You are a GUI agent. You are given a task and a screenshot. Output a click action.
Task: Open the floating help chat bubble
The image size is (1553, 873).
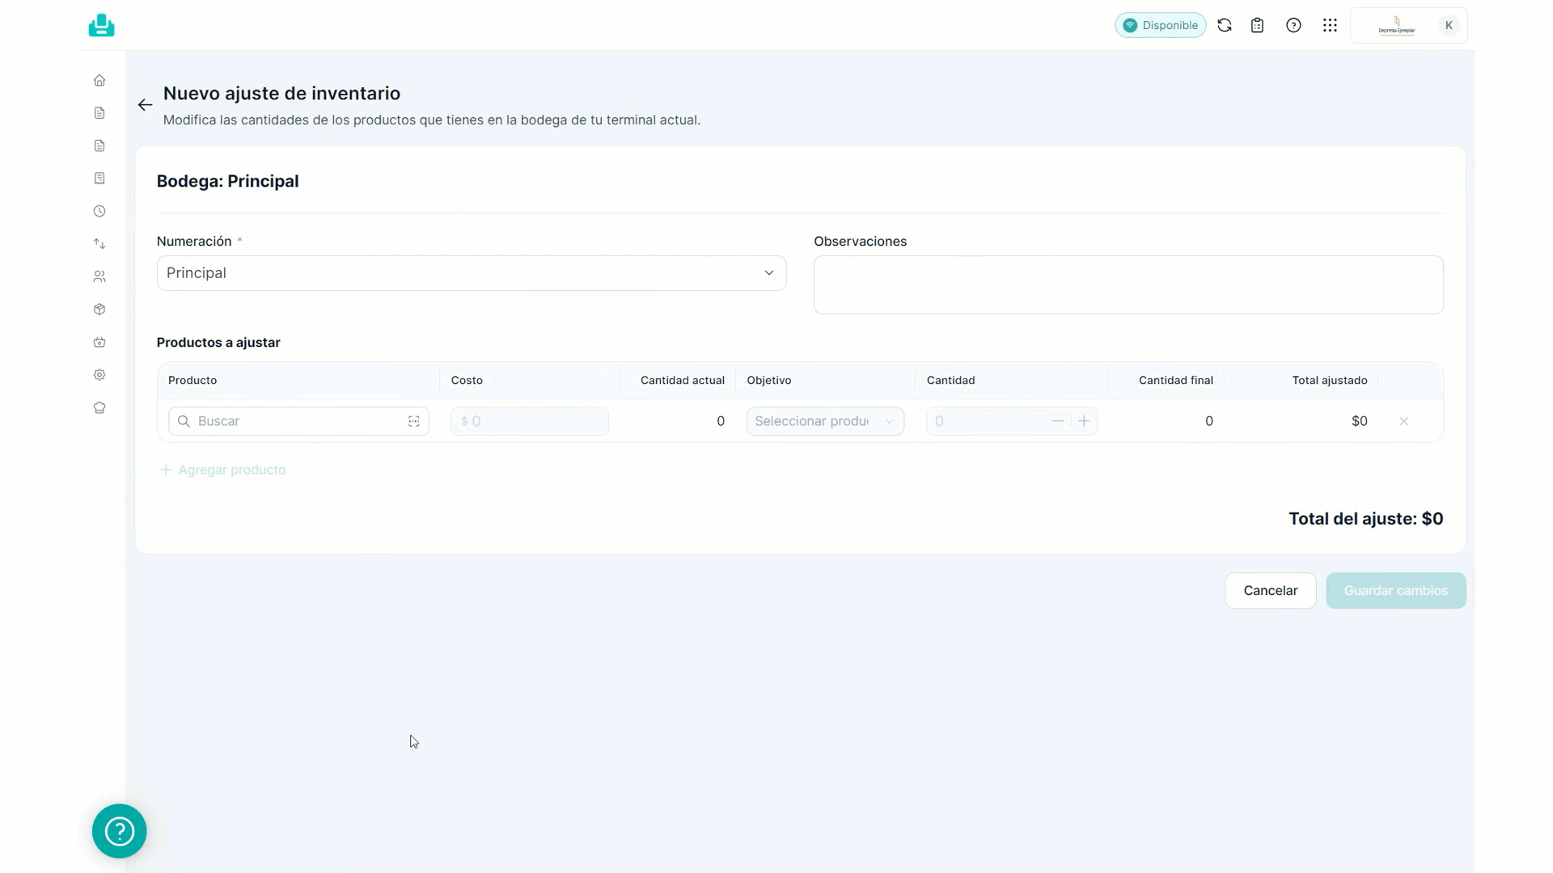click(120, 831)
